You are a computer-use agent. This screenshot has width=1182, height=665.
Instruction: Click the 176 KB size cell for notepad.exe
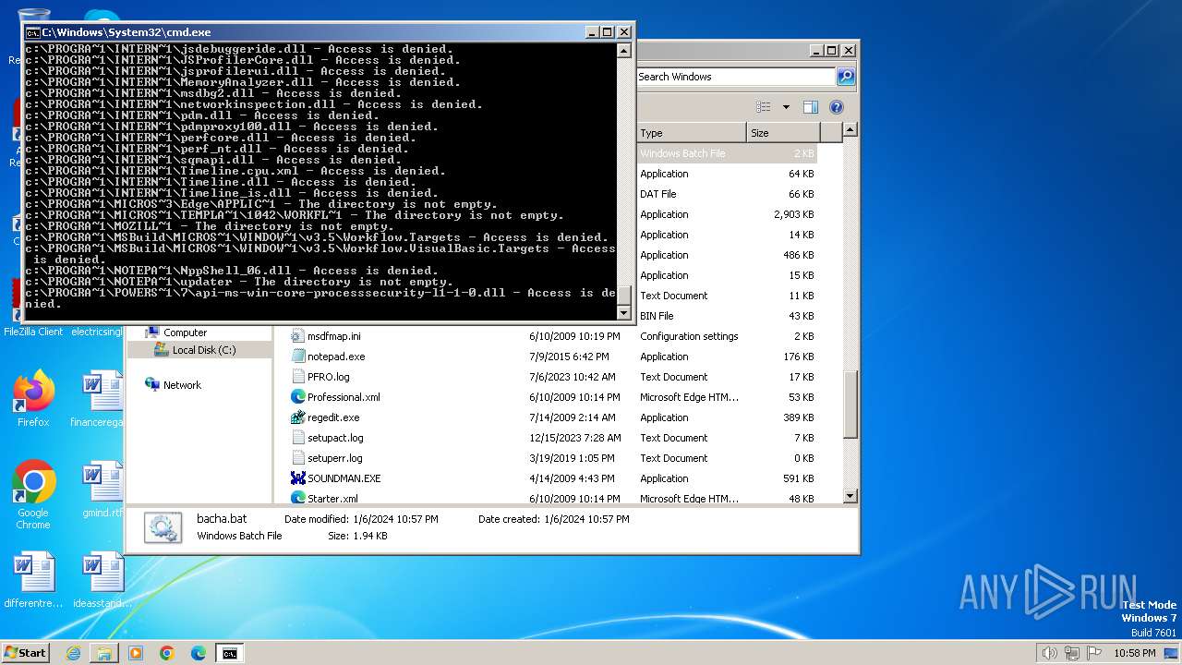[x=798, y=357]
